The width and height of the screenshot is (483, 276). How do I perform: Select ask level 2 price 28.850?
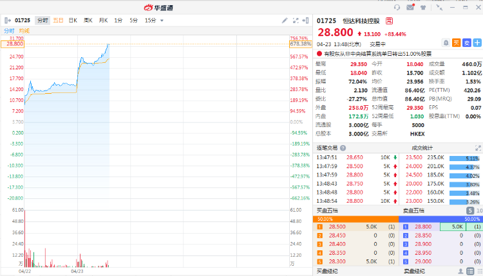pos(423,236)
